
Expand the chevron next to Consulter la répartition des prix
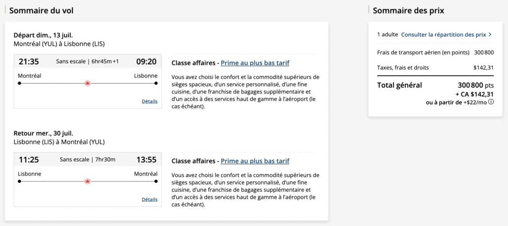[x=490, y=35]
